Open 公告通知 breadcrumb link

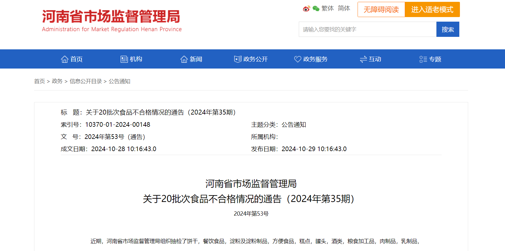coord(119,81)
